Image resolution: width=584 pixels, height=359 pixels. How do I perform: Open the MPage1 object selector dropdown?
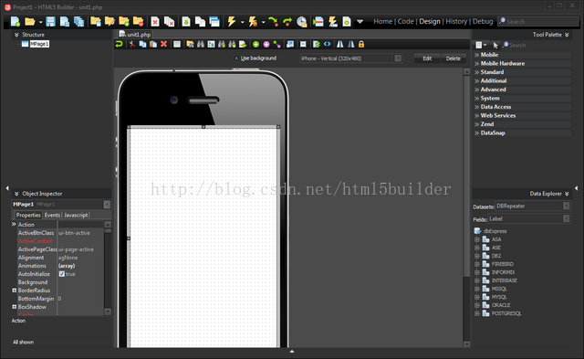point(107,205)
